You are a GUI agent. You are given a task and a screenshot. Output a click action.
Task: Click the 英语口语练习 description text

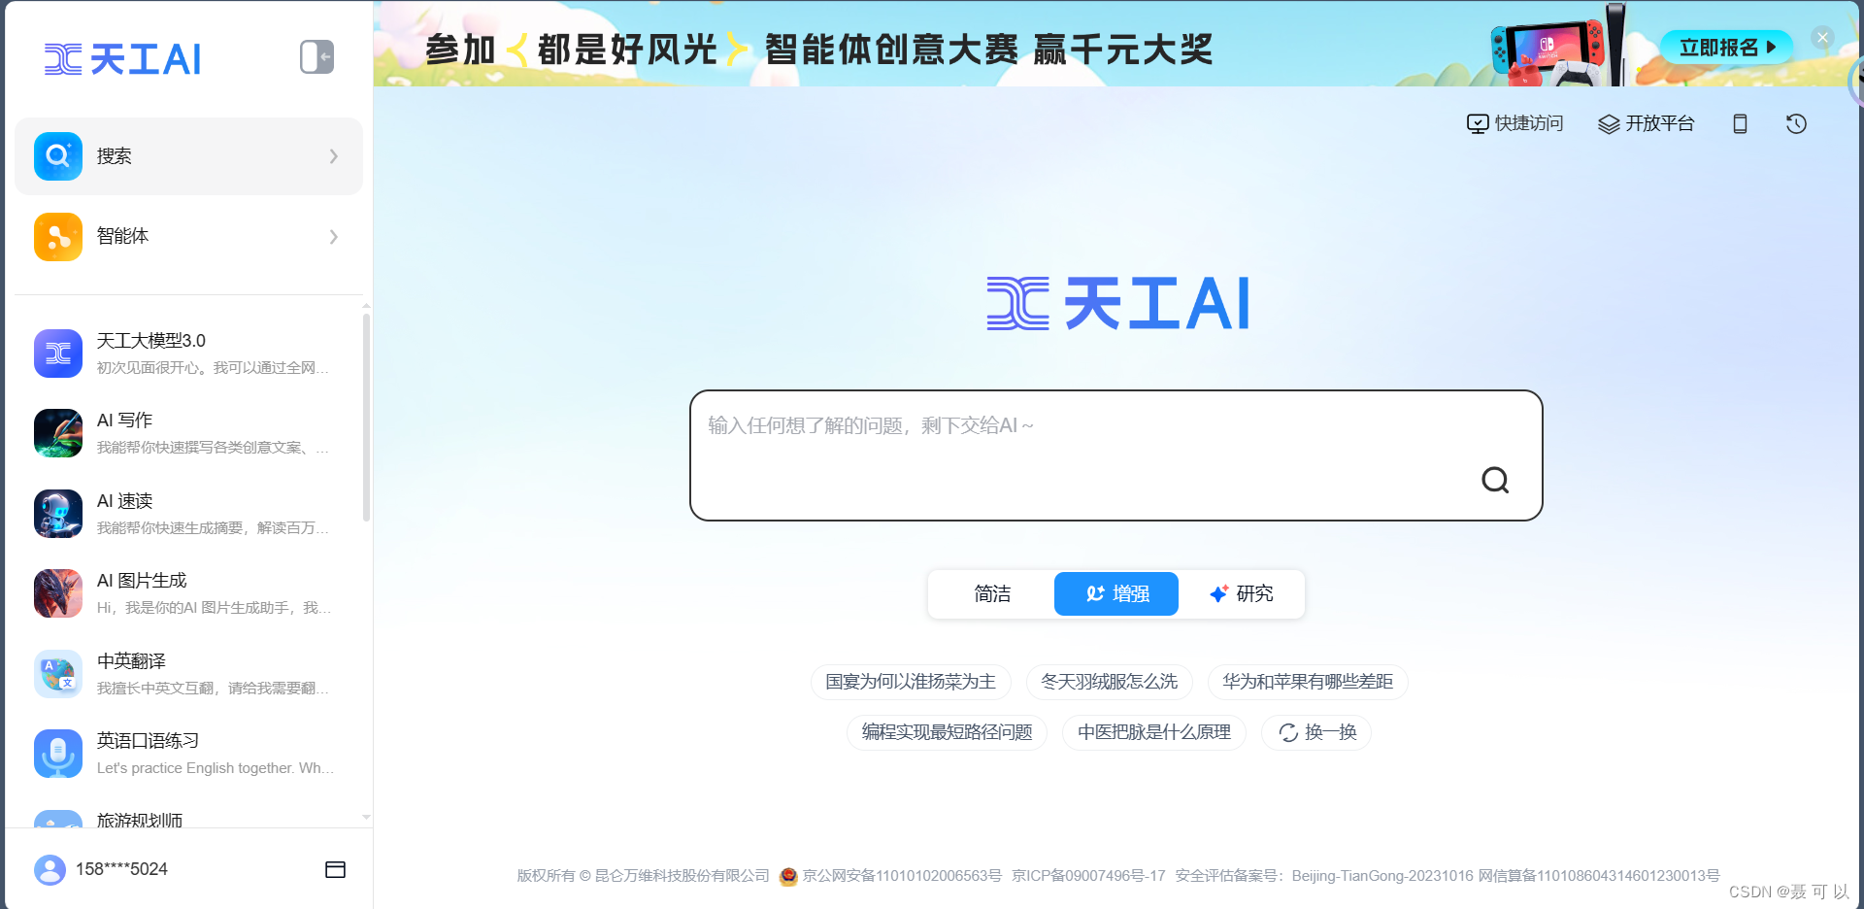(216, 768)
